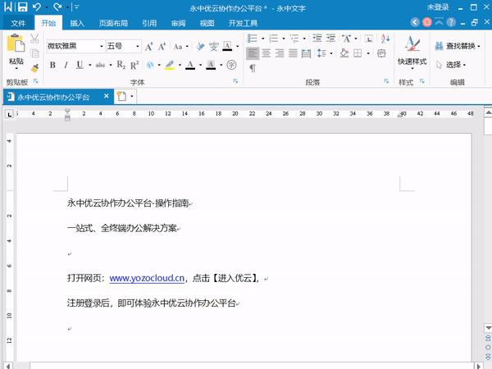
Task: Click 未登录 to sign in
Action: pyautogui.click(x=437, y=7)
